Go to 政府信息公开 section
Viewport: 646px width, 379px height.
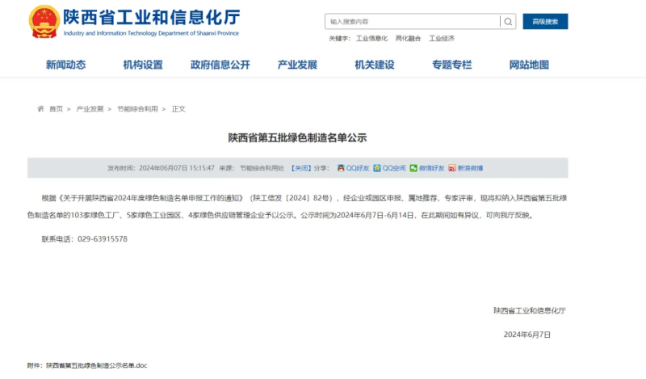[220, 65]
